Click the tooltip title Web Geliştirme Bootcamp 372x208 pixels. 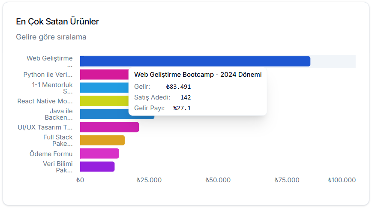pyautogui.click(x=198, y=75)
